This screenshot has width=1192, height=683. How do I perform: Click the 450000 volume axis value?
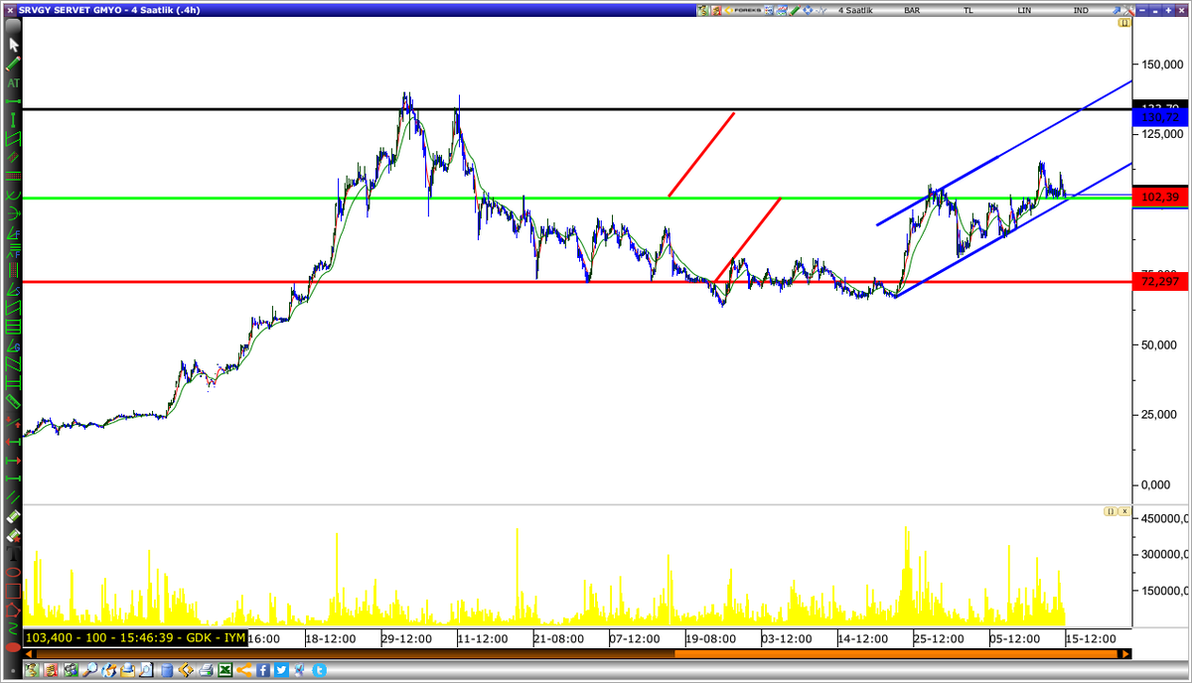click(1163, 519)
